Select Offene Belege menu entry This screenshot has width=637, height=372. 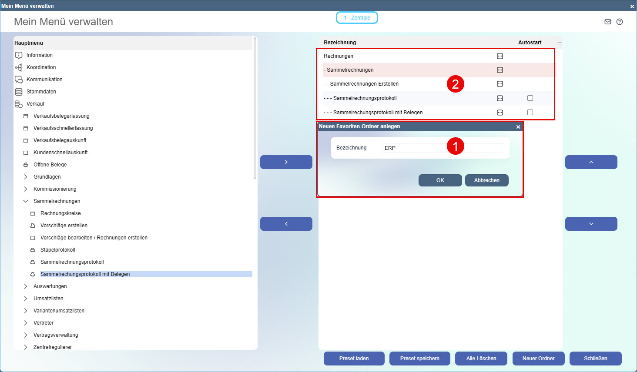pos(50,165)
